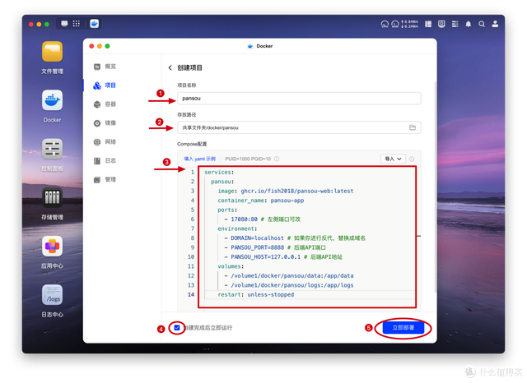Click the services: line in editor
The image size is (527, 383).
219,172
